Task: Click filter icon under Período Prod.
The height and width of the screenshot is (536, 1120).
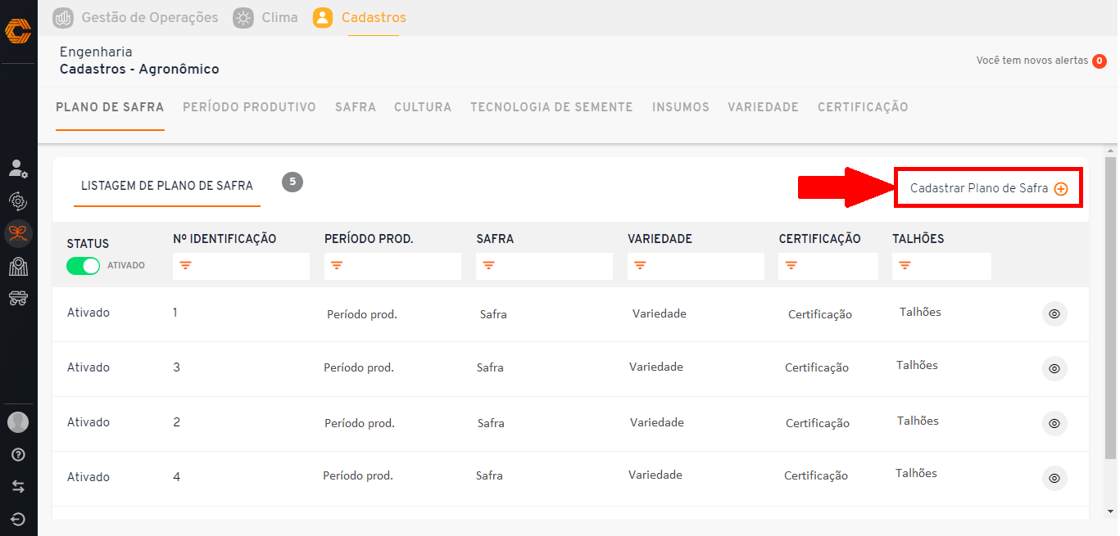Action: pos(337,265)
